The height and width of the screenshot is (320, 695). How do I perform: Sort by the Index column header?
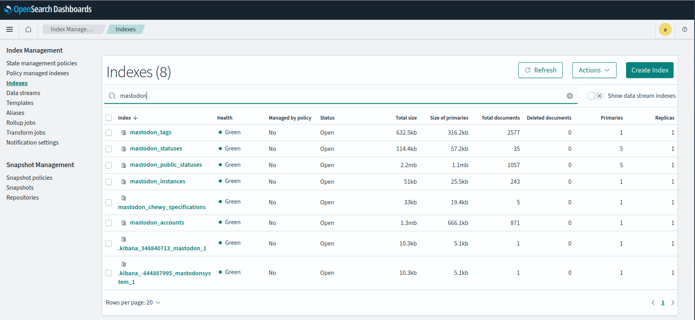[x=128, y=118]
